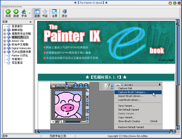Click the horizontal scrollbar right arrow
Image resolution: width=182 pixels, height=139 pixels.
coord(174,131)
